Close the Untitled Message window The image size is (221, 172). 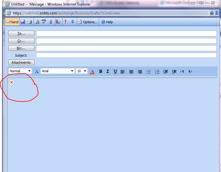click(213, 3)
